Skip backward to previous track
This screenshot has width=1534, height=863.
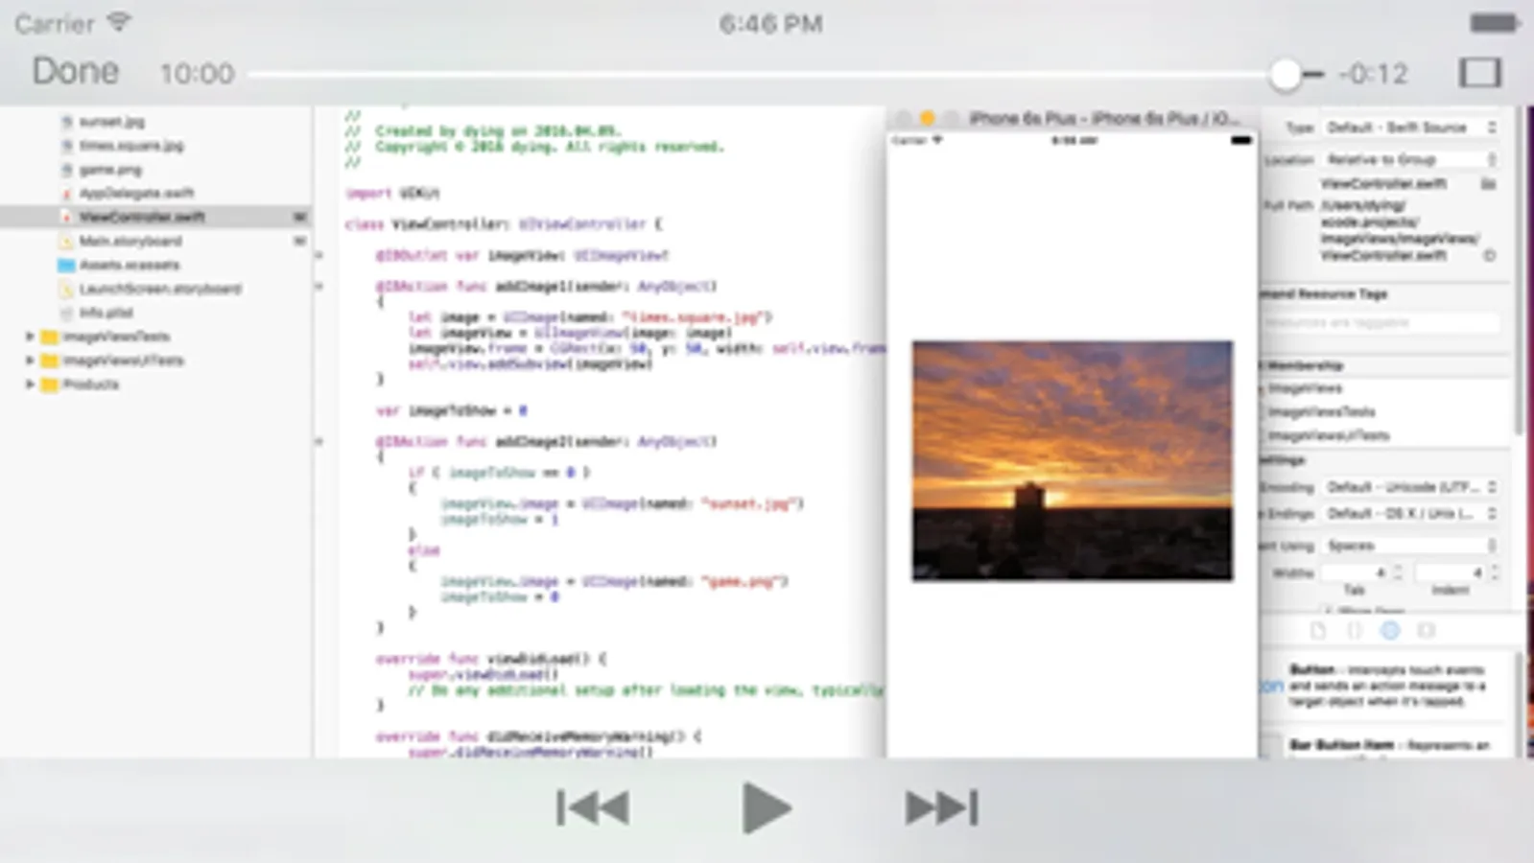pos(593,807)
